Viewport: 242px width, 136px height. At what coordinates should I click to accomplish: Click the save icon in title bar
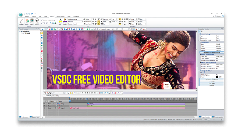pos(29,13)
